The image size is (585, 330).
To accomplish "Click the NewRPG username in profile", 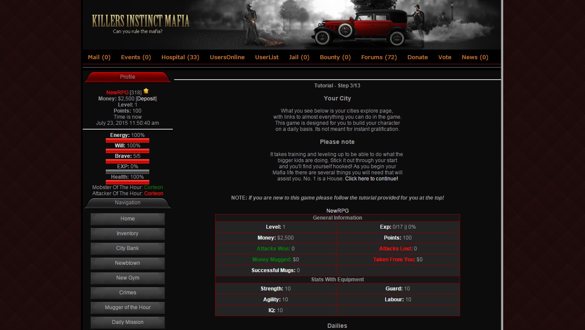I will point(117,93).
